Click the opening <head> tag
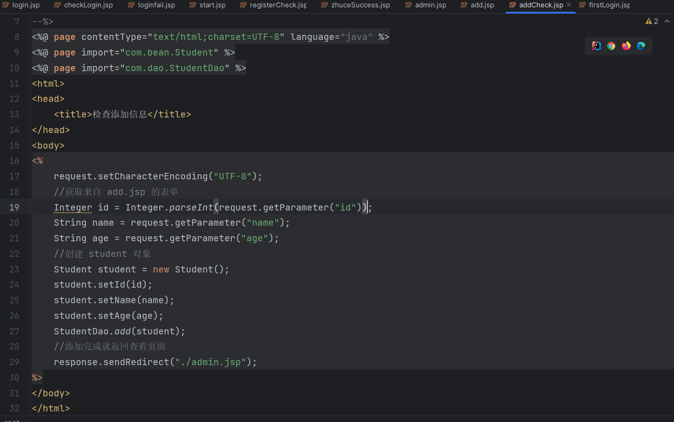Image resolution: width=674 pixels, height=422 pixels. [x=48, y=99]
